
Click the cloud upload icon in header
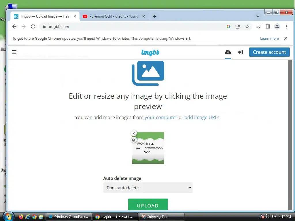pyautogui.click(x=228, y=52)
